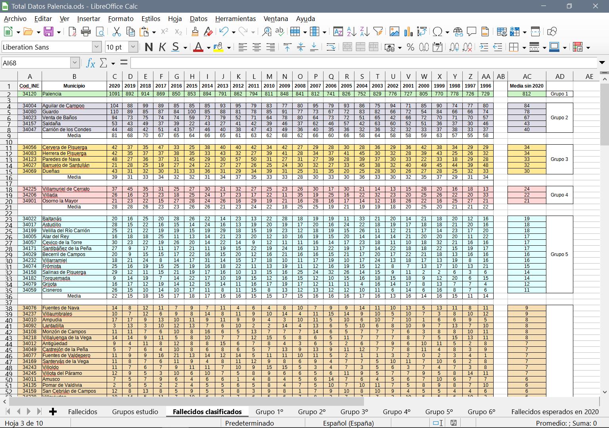The height and width of the screenshot is (428, 609).
Task: Export directly as PDF
Action: tap(72, 32)
